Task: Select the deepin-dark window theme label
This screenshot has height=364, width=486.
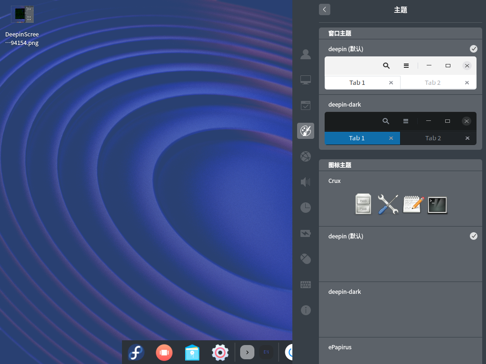Action: click(345, 105)
